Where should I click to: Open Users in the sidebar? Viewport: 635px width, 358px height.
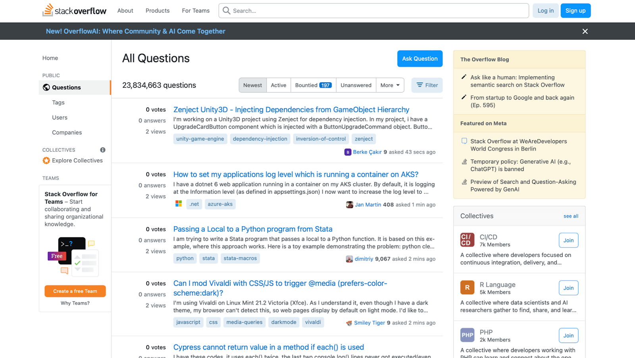pyautogui.click(x=60, y=117)
